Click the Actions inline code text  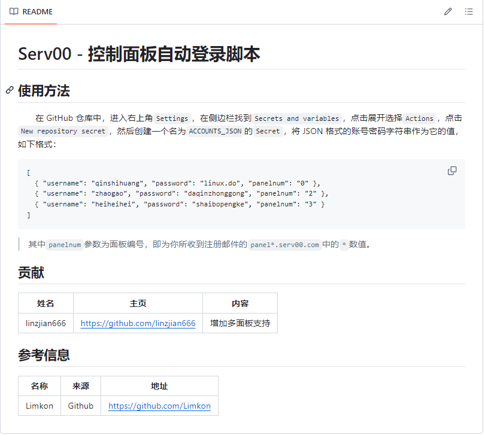pos(420,118)
